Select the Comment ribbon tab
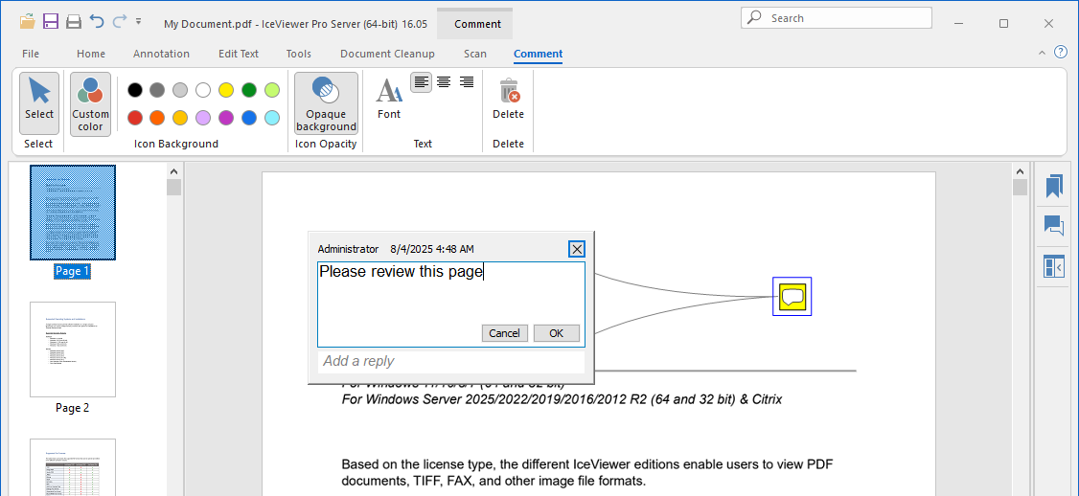Viewport: 1079px width, 496px height. [x=538, y=54]
